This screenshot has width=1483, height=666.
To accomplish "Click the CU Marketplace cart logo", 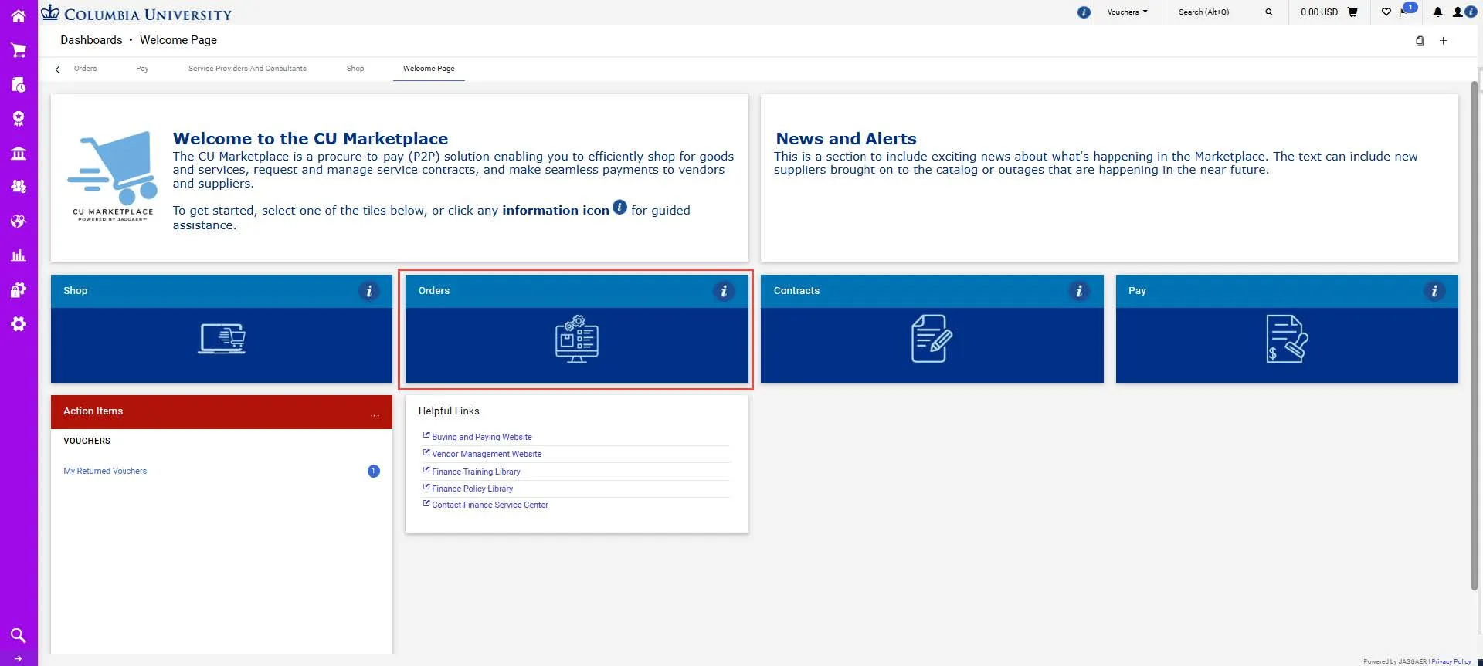I will 113,177.
